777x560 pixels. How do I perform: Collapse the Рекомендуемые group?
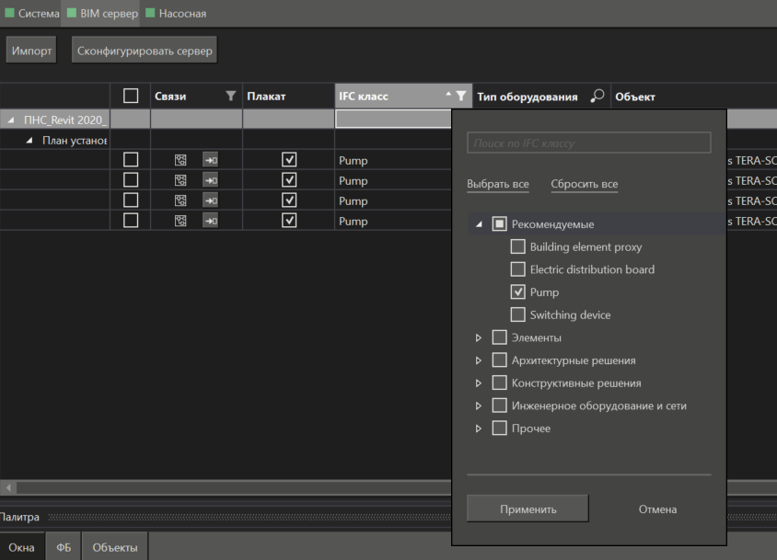tap(479, 224)
